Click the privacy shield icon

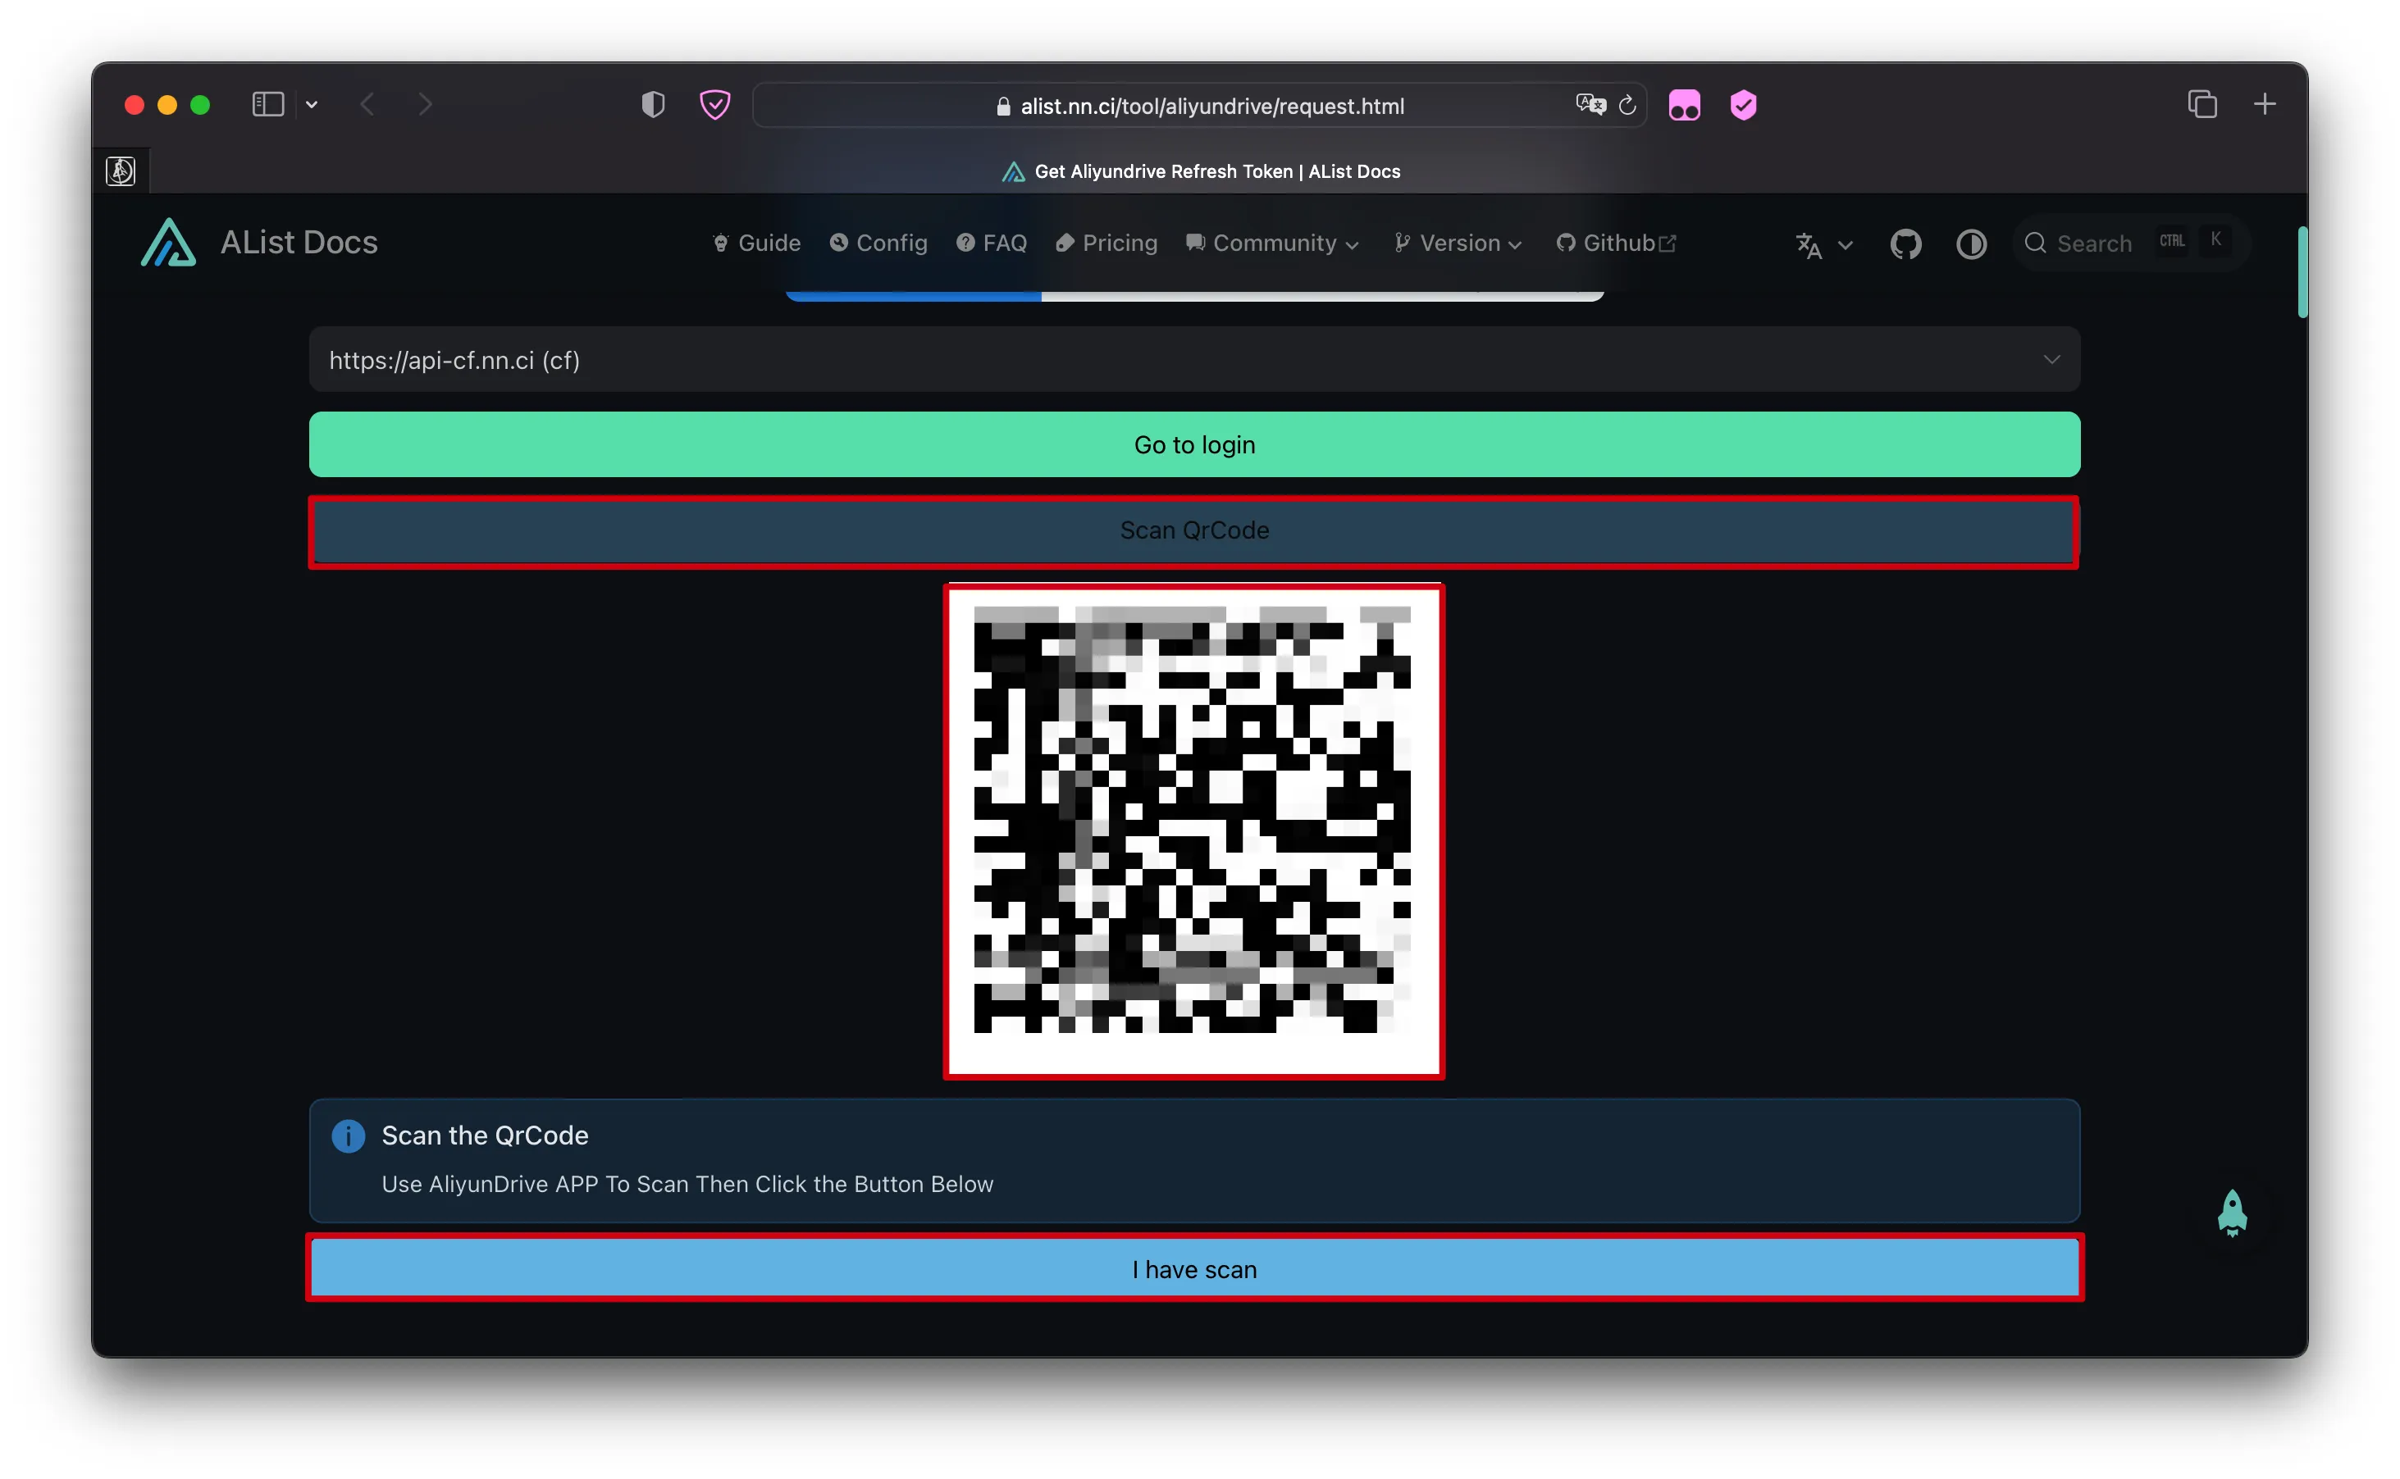coord(653,105)
